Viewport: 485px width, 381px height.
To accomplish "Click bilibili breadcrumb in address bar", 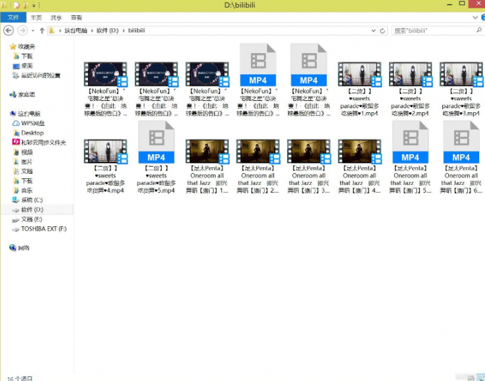I will pyautogui.click(x=137, y=31).
